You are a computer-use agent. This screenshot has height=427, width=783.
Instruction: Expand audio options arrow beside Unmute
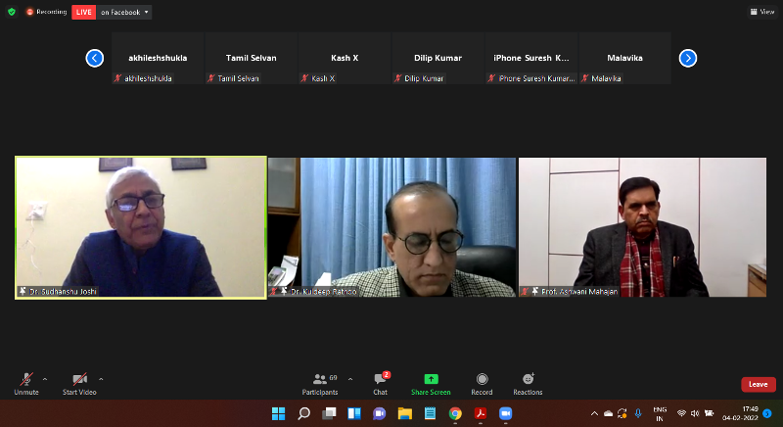coord(45,378)
